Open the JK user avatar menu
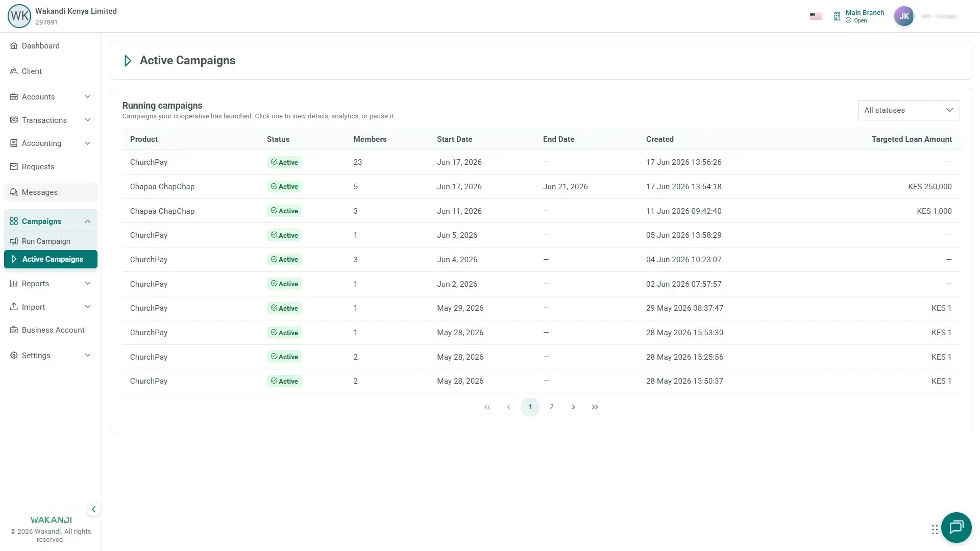980x551 pixels. click(x=904, y=16)
